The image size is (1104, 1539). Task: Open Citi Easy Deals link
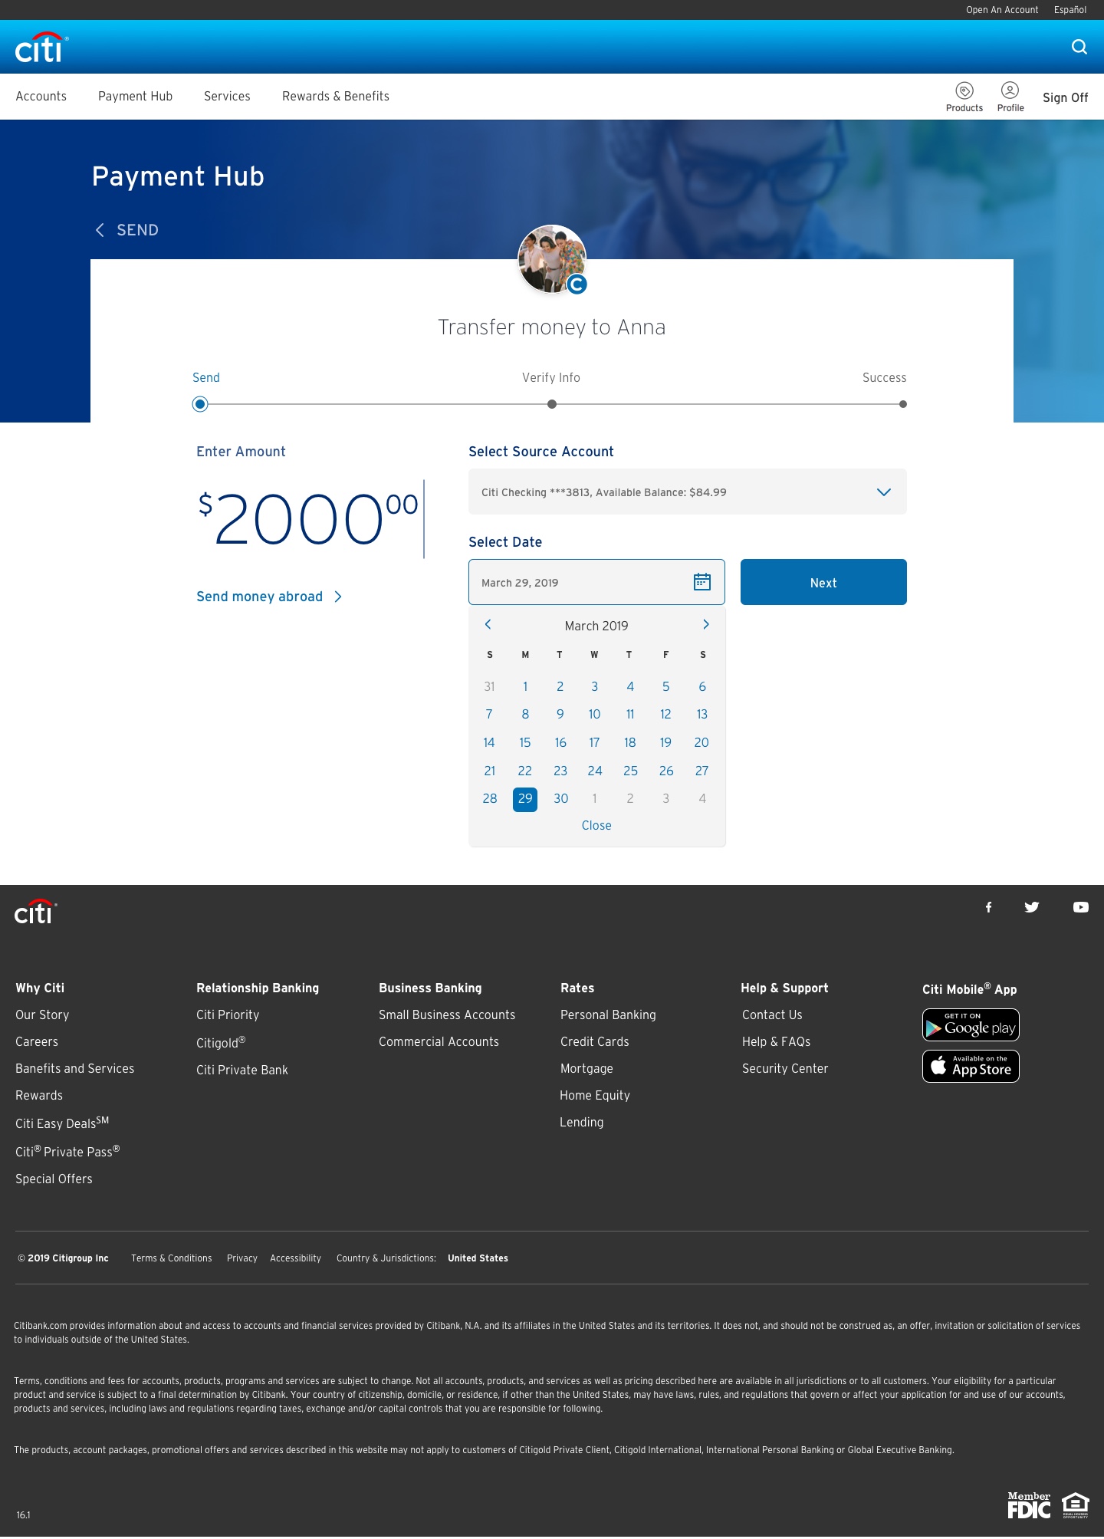tap(62, 1123)
